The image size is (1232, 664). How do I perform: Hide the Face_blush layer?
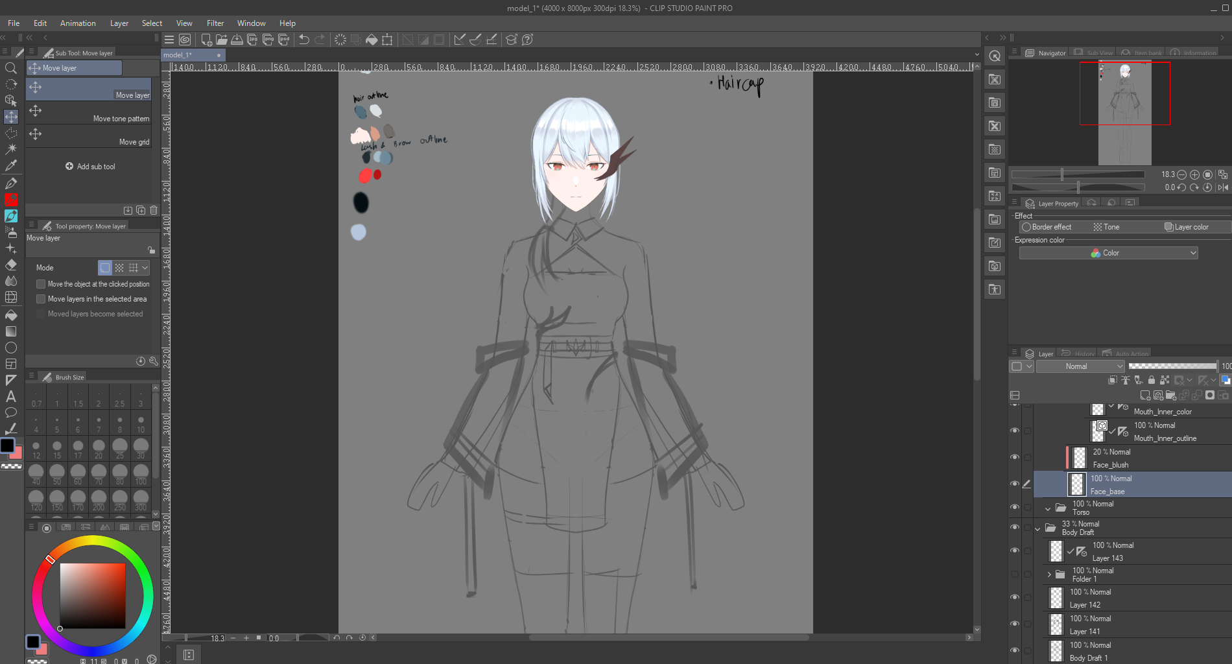[x=1015, y=457]
